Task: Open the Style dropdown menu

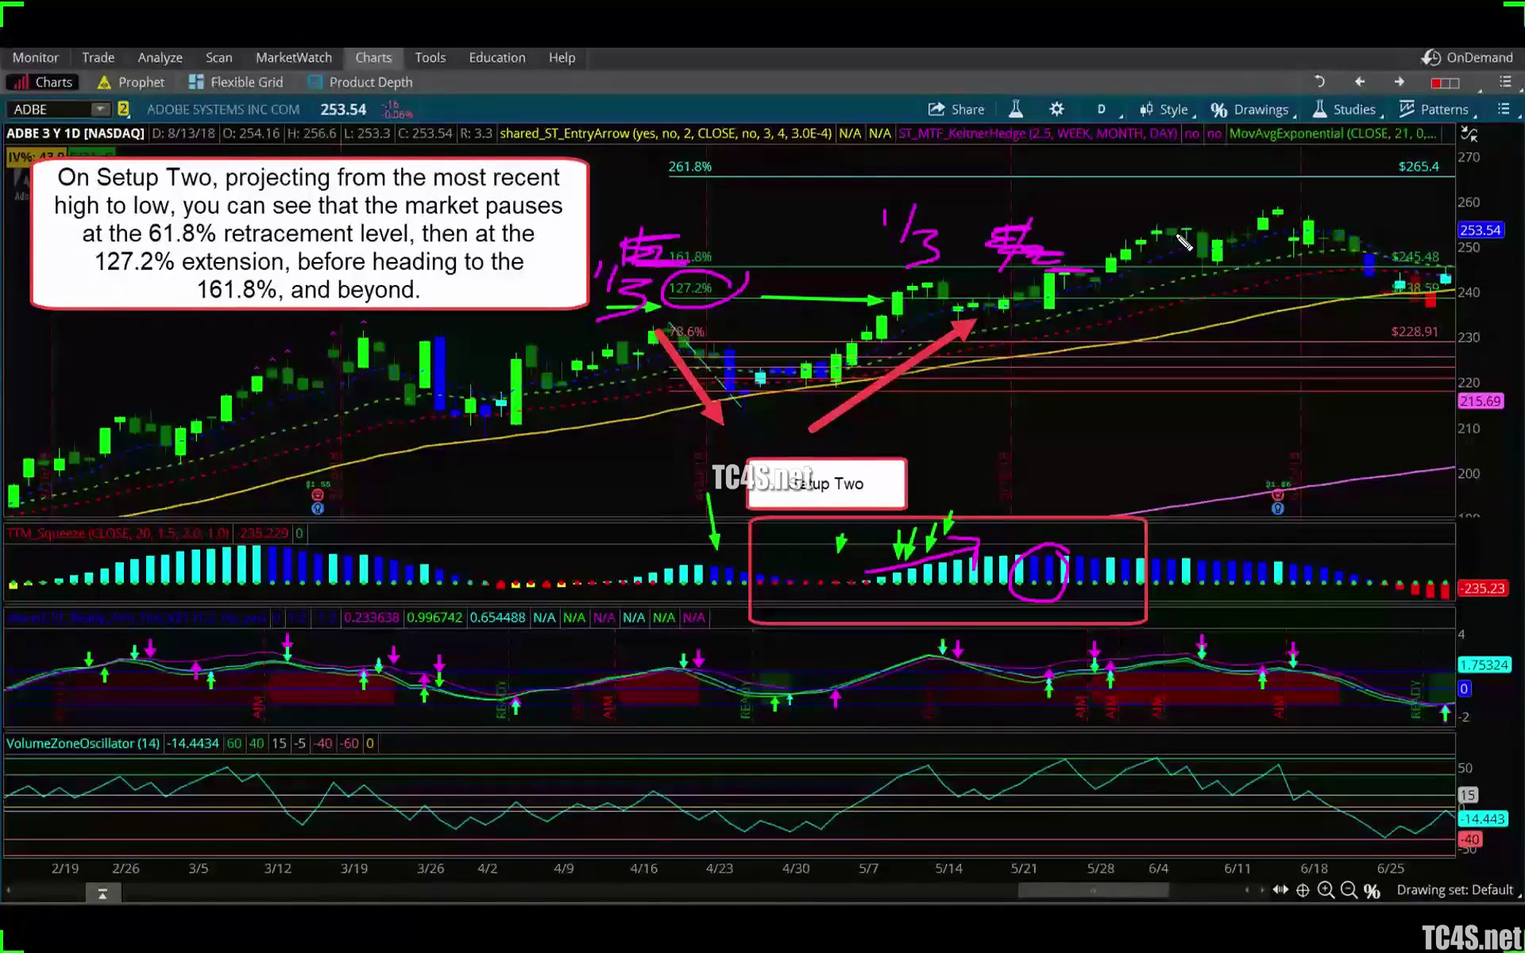Action: [1173, 110]
